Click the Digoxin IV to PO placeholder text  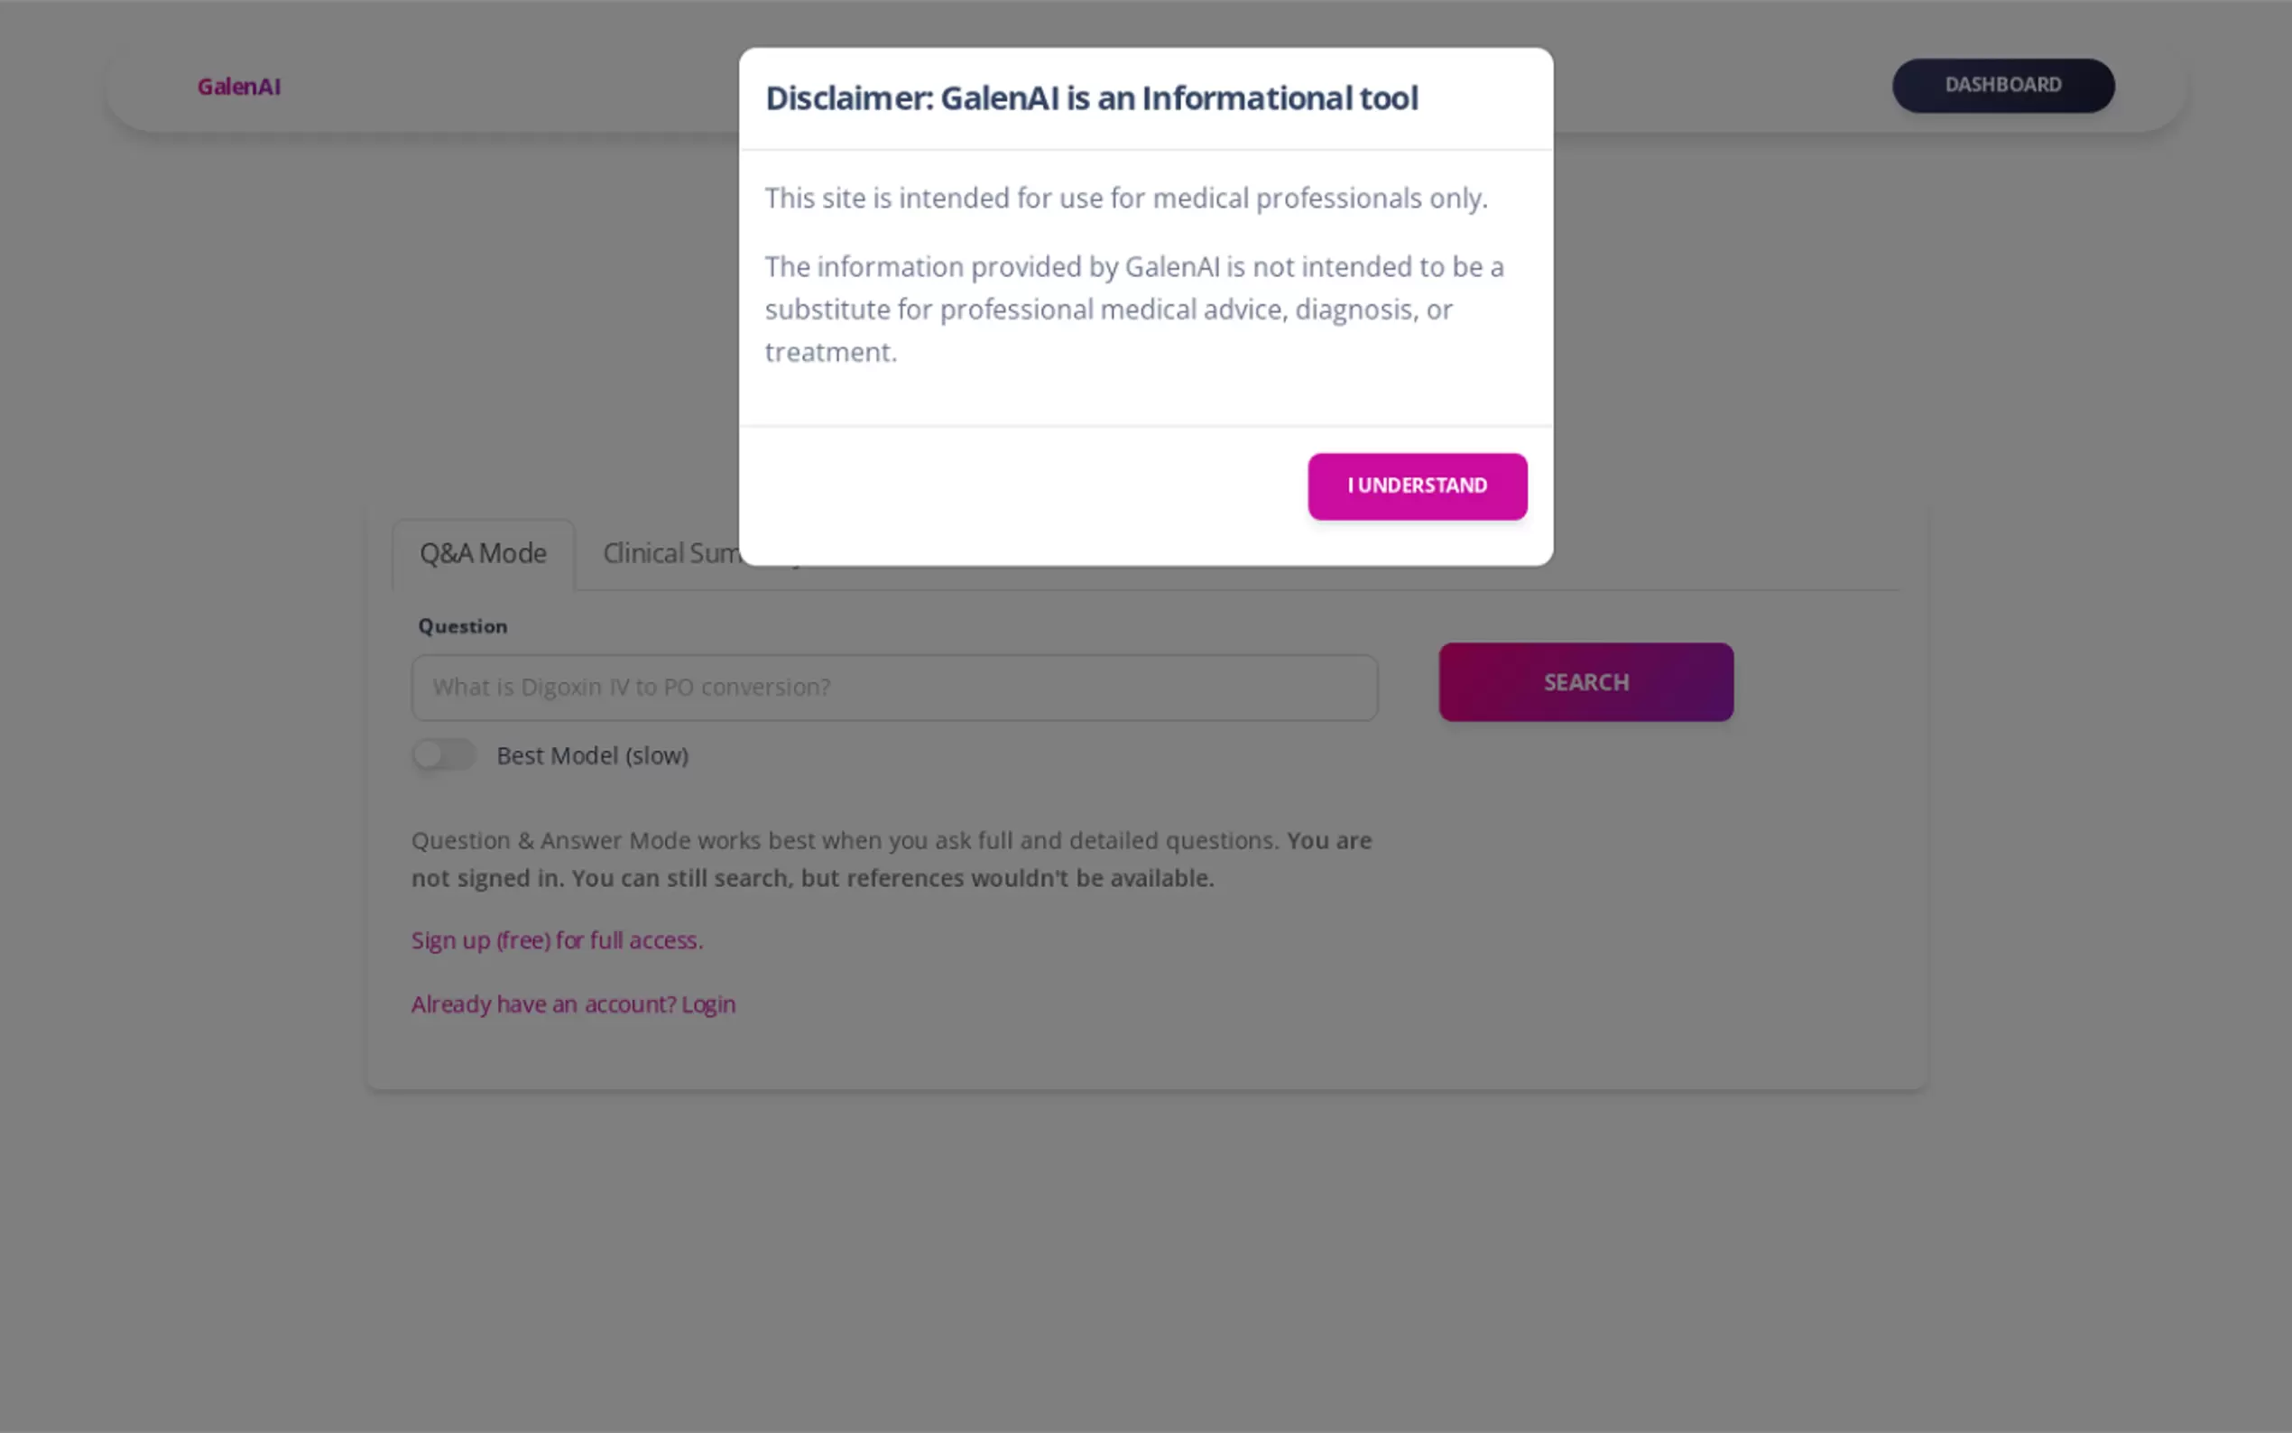click(631, 687)
